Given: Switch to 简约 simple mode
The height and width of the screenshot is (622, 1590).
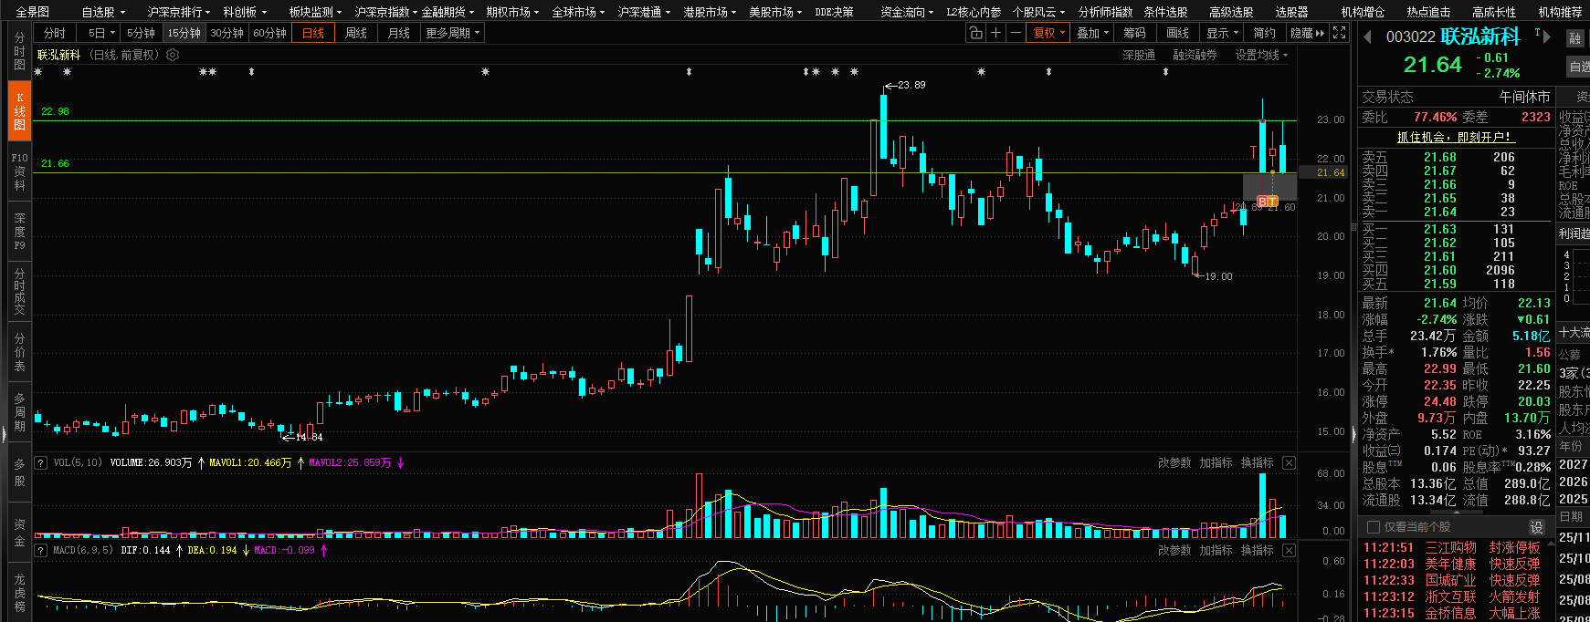Looking at the screenshot, I should [1265, 33].
